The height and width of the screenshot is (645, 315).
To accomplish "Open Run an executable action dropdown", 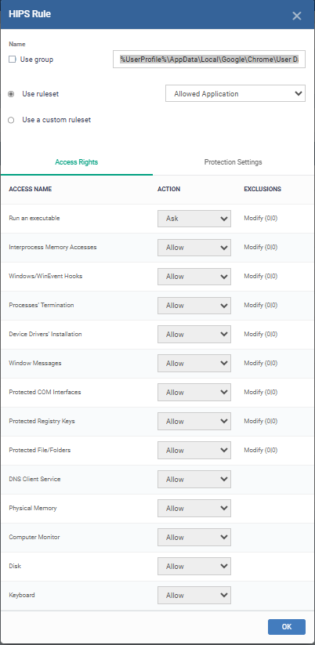I will (x=194, y=219).
